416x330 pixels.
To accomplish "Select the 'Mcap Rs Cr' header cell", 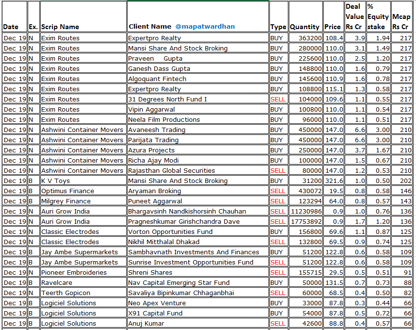I will point(401,16).
